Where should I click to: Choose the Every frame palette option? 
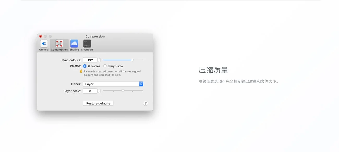(105, 66)
